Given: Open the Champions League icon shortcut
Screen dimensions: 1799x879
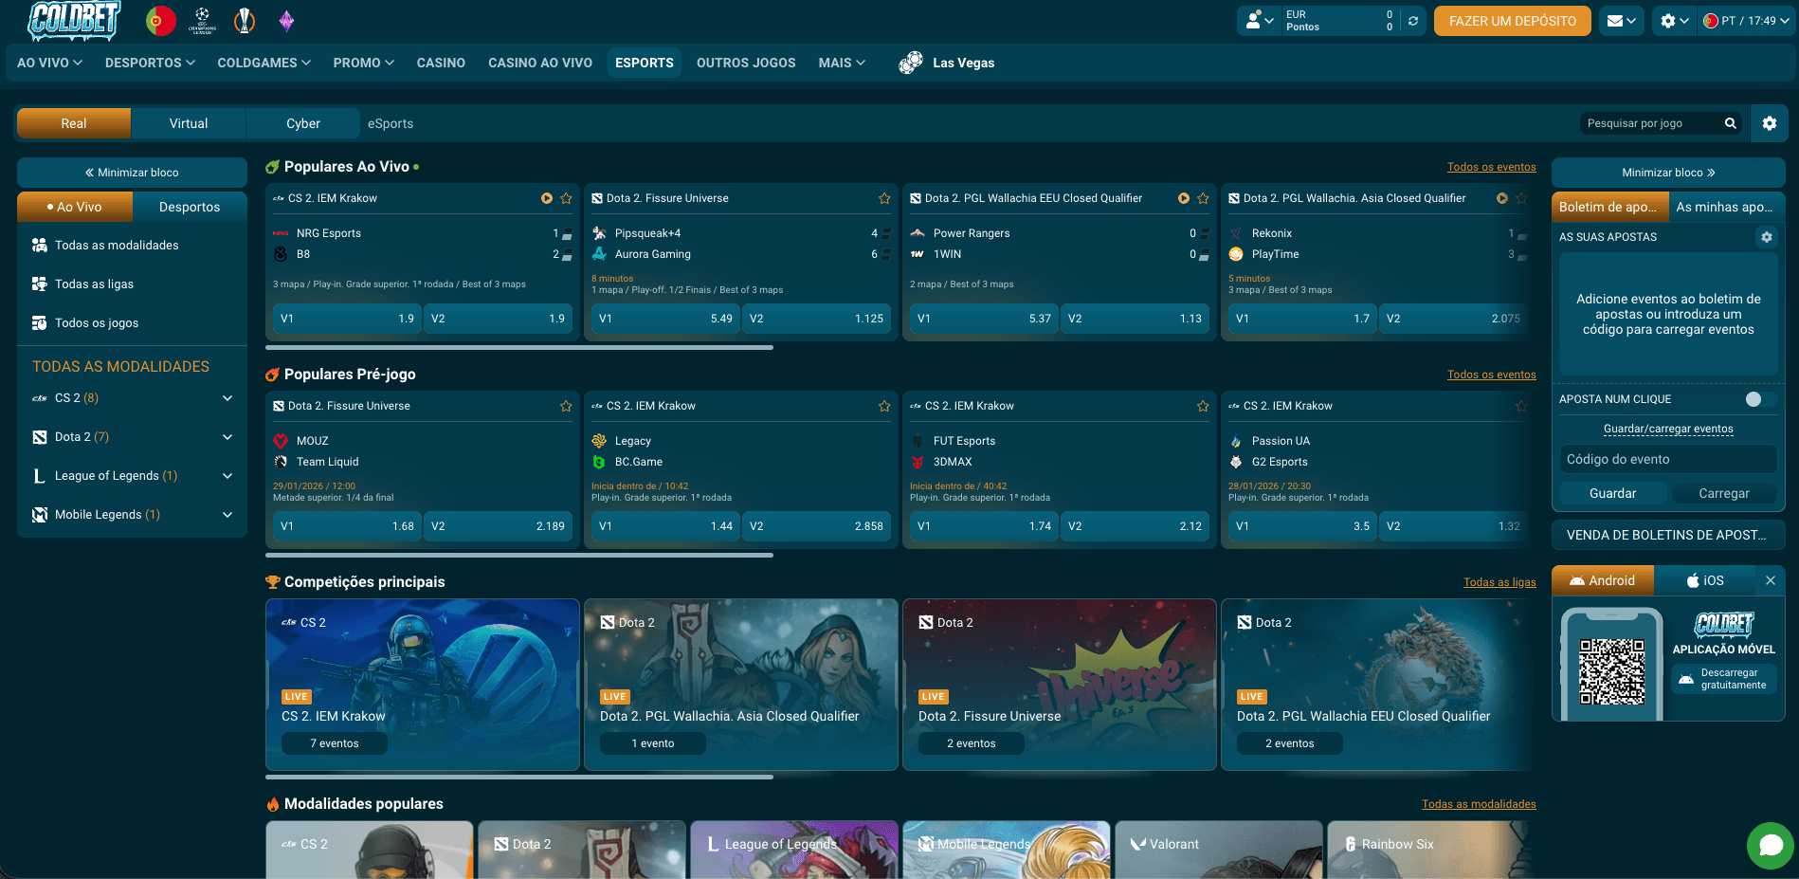Looking at the screenshot, I should [202, 20].
